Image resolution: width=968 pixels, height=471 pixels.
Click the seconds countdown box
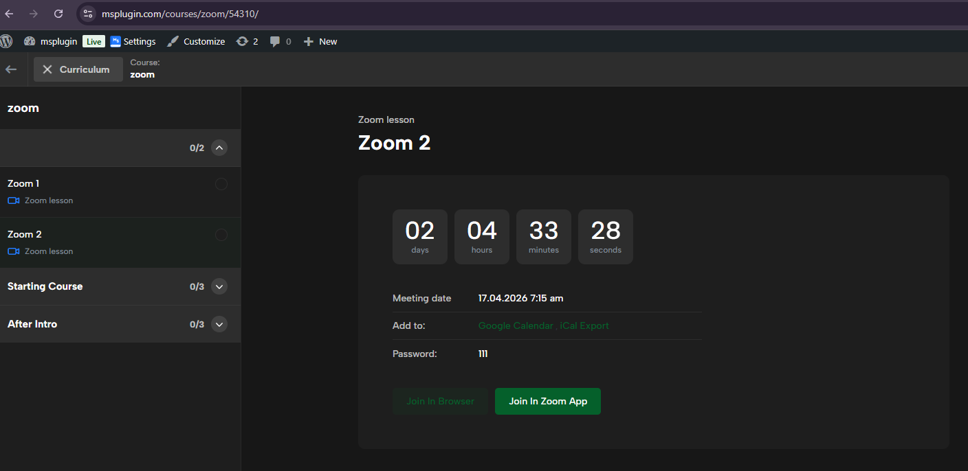point(606,237)
